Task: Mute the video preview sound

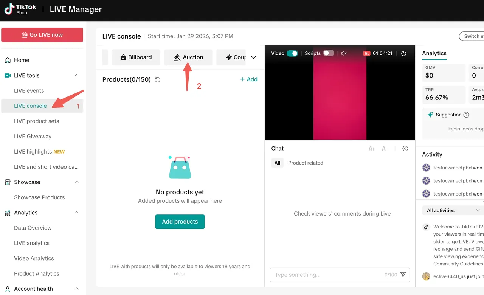Action: (344, 53)
